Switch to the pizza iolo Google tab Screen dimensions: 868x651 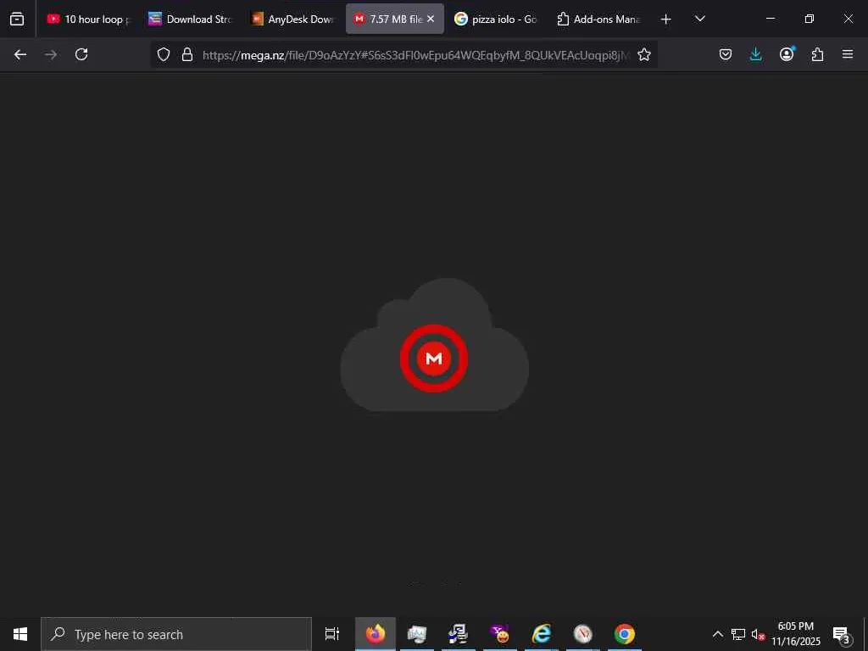click(x=496, y=19)
